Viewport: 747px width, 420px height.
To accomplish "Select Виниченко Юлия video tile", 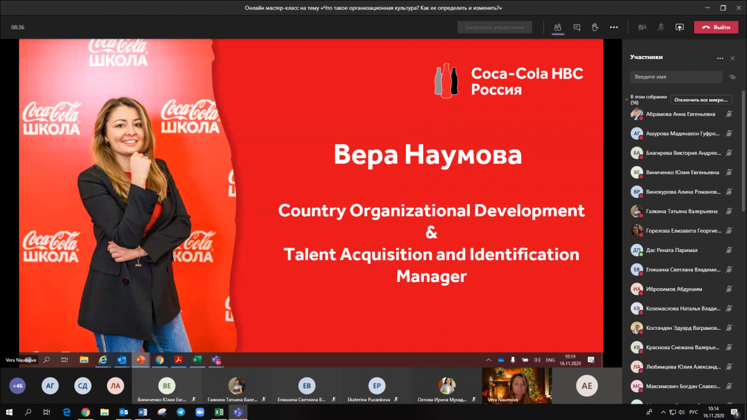I will 167,386.
